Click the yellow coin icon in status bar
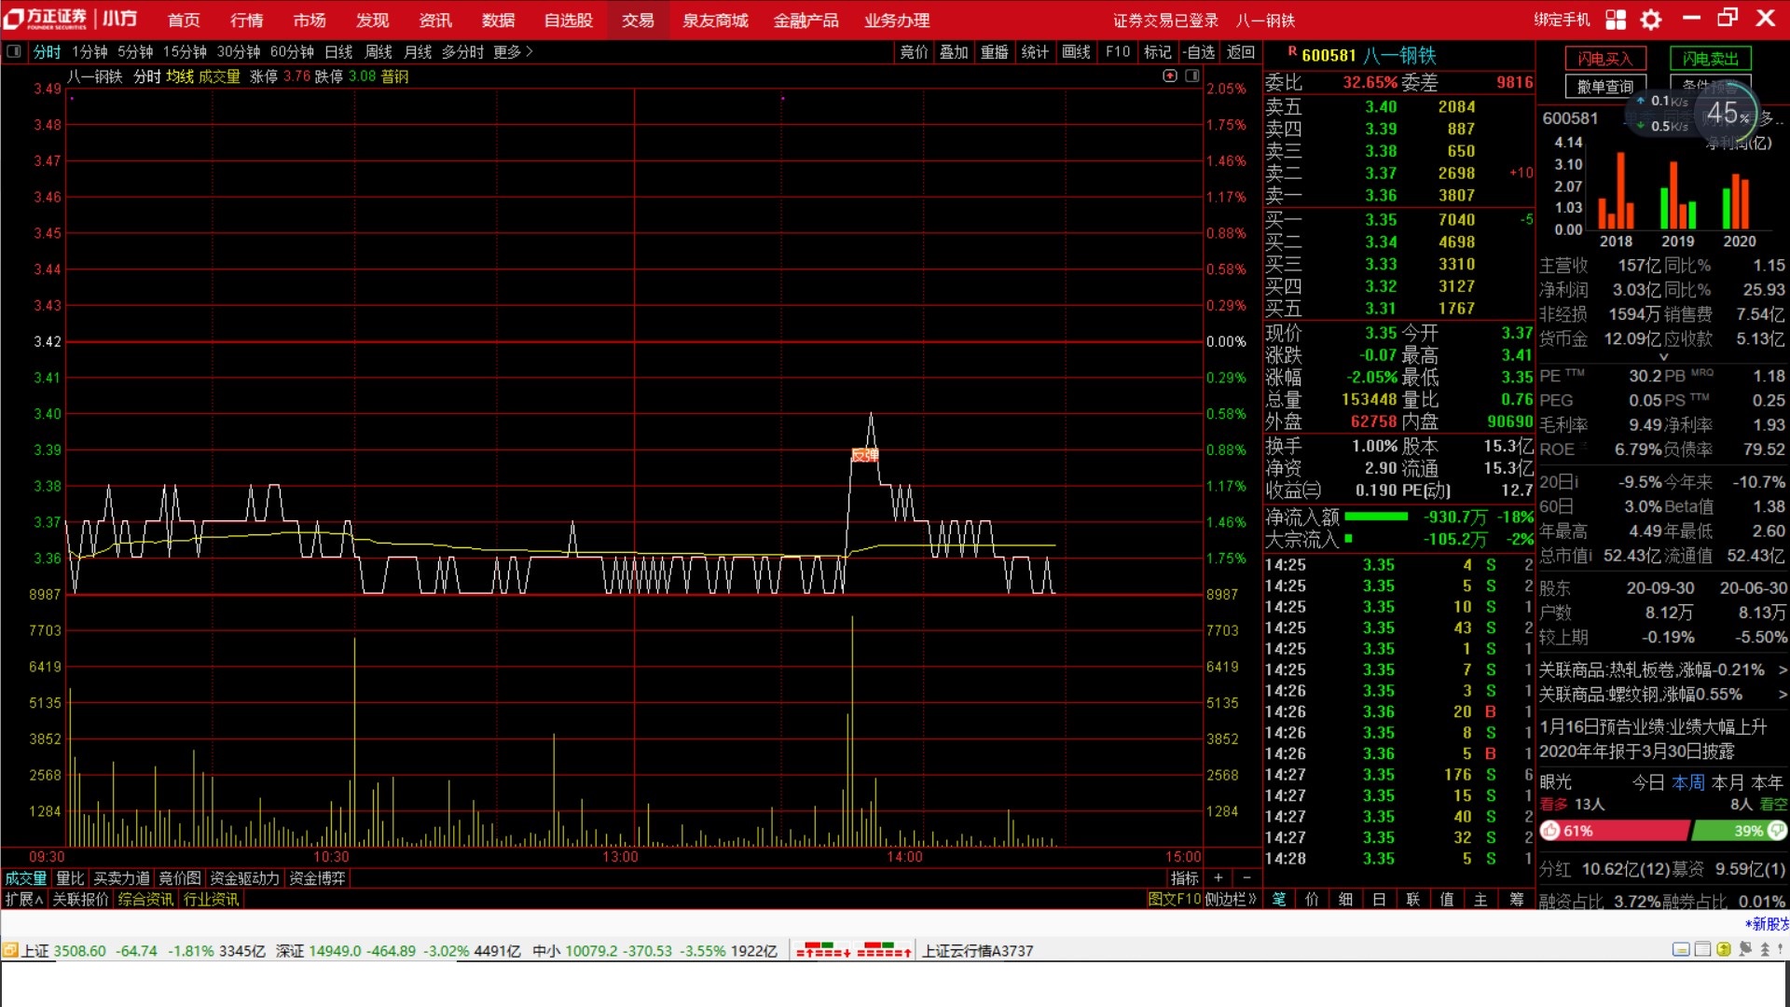This screenshot has width=1790, height=1007. tap(1724, 949)
